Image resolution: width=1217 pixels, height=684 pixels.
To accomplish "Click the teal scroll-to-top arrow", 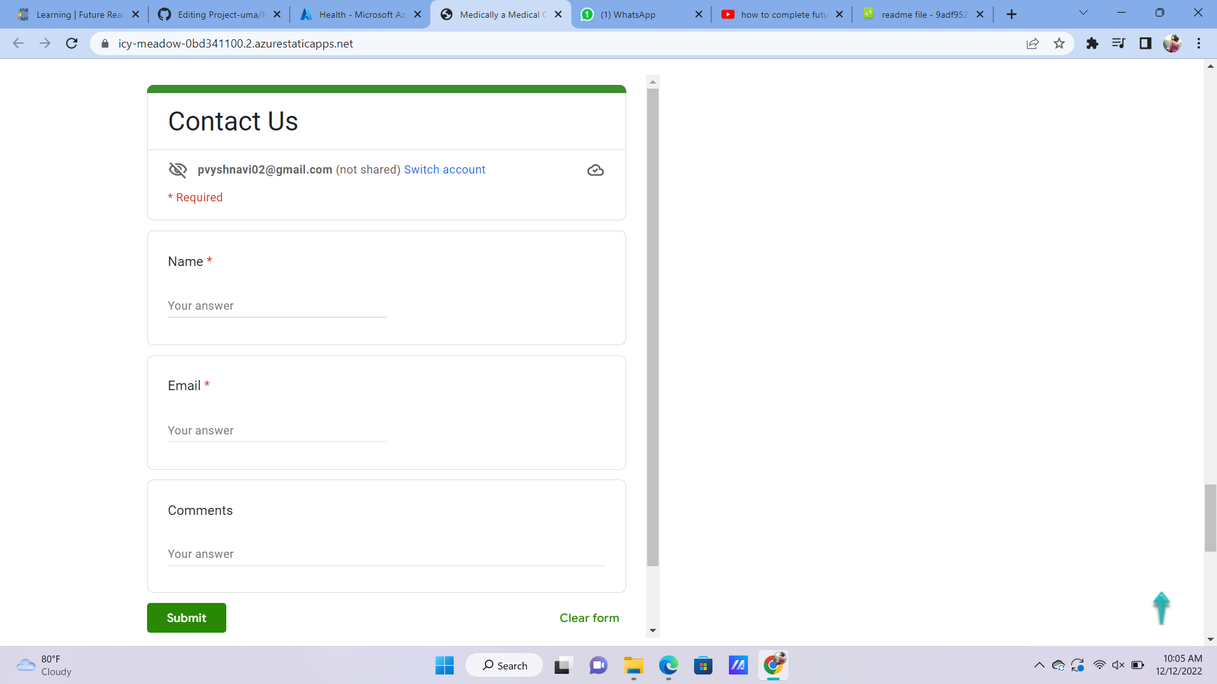I will click(1161, 608).
